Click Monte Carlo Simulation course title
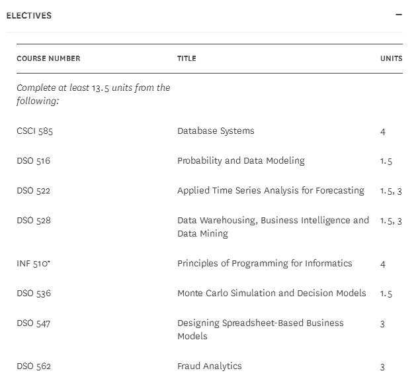 tap(271, 294)
